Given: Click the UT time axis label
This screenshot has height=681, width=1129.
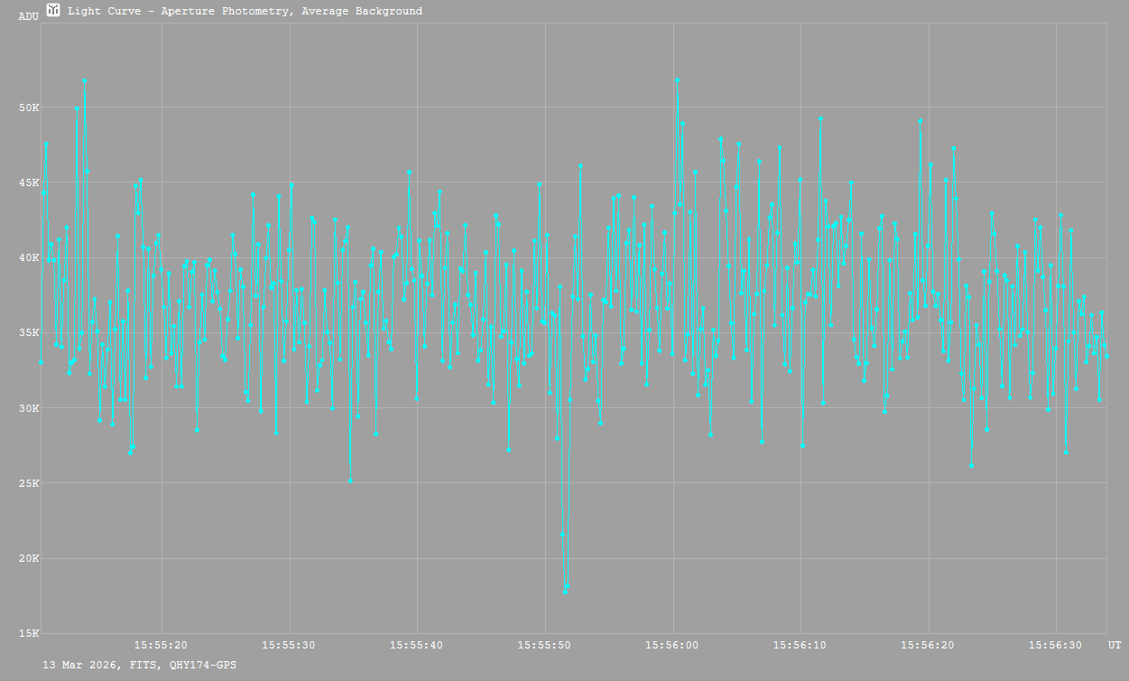Looking at the screenshot, I should tap(1115, 645).
